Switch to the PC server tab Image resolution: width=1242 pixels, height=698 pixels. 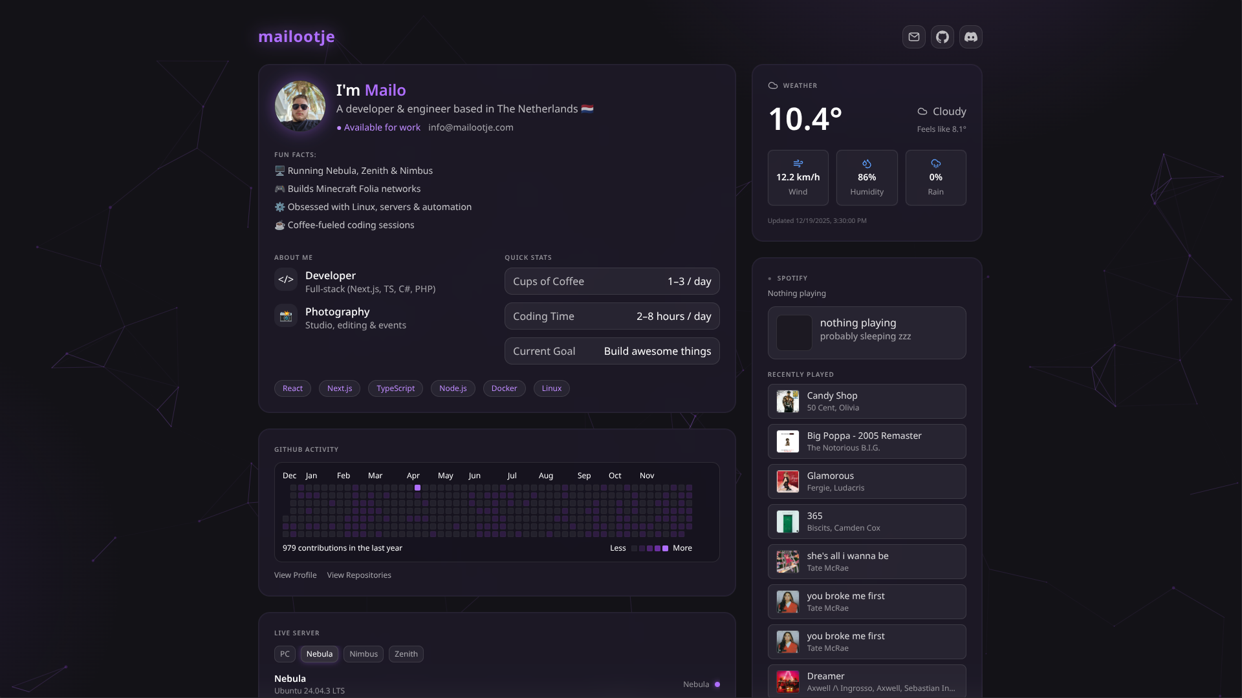coord(285,654)
